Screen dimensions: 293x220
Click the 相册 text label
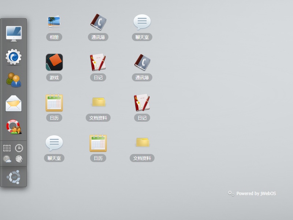click(x=54, y=37)
